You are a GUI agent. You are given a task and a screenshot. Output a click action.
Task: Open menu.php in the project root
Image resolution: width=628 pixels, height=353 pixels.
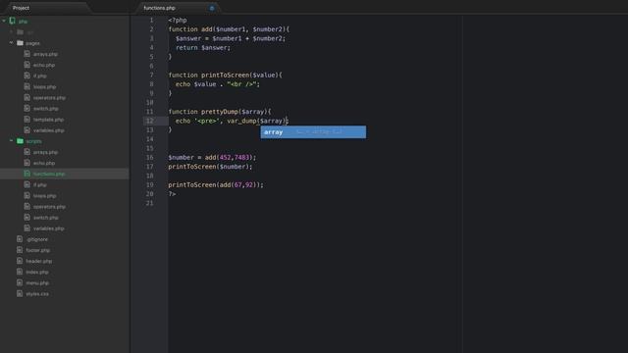(37, 282)
